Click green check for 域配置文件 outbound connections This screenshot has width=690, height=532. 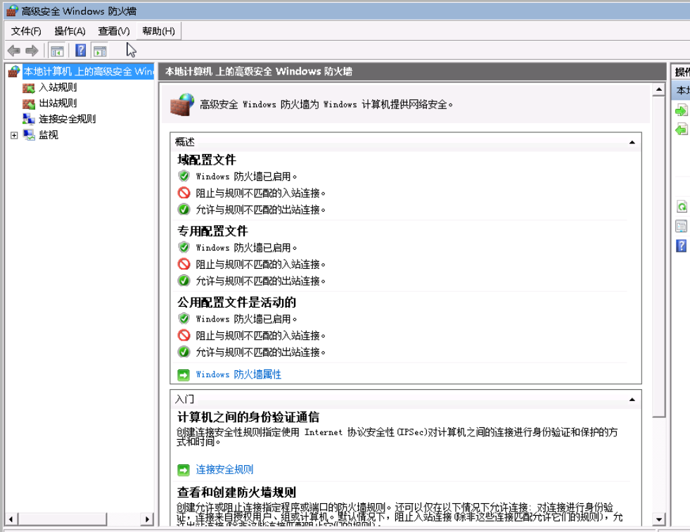point(184,209)
